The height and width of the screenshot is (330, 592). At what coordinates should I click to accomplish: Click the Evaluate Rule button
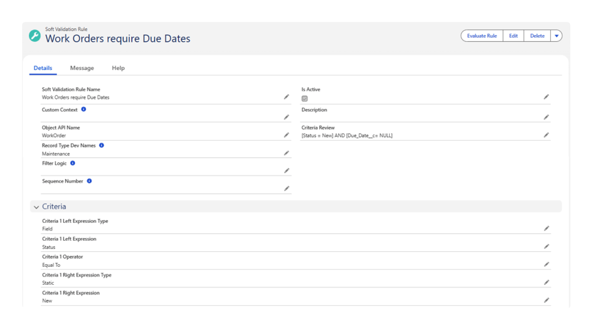point(481,36)
